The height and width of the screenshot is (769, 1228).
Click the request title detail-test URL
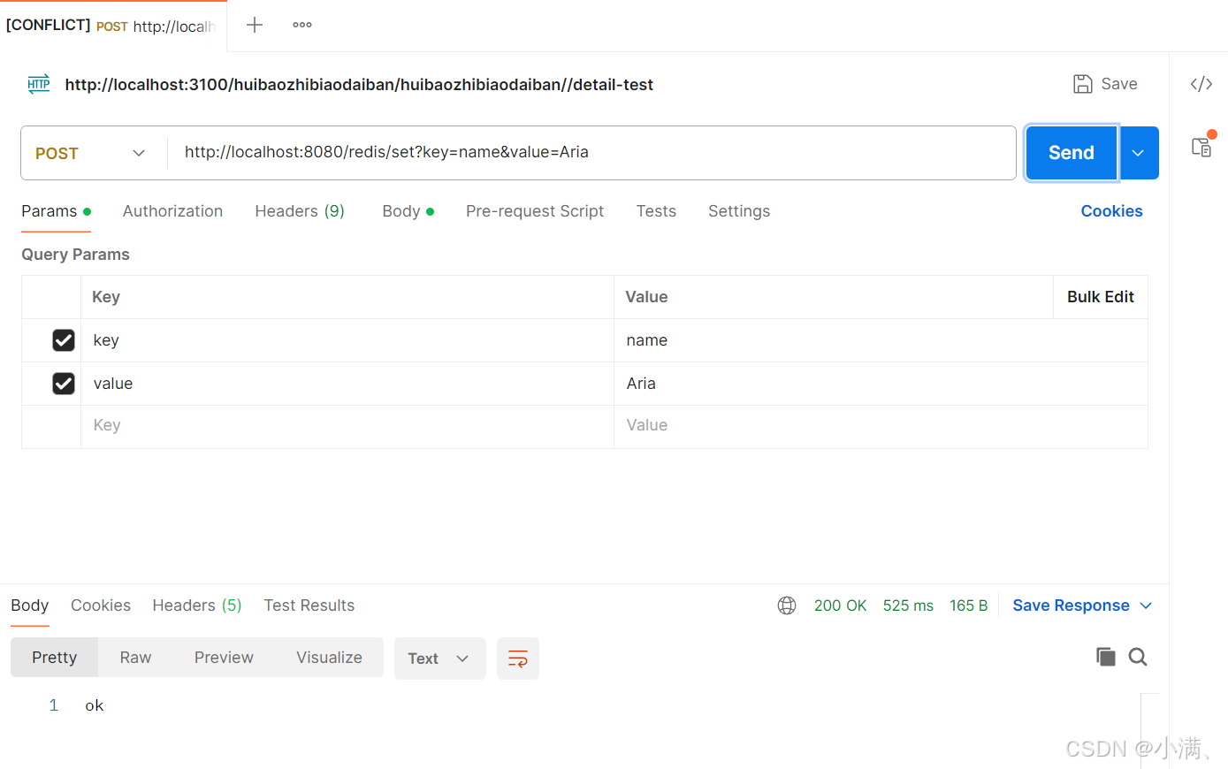point(359,85)
